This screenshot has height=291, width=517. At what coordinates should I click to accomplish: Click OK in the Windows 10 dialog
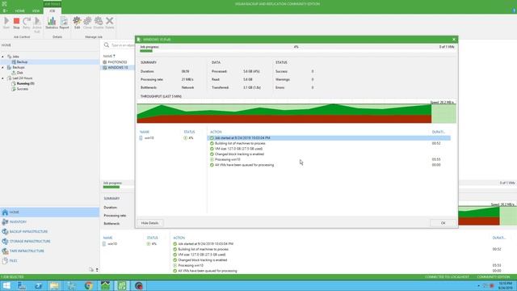443,223
